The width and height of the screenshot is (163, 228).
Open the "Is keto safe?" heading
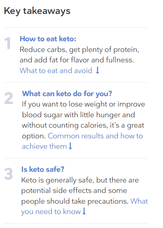tap(43, 170)
